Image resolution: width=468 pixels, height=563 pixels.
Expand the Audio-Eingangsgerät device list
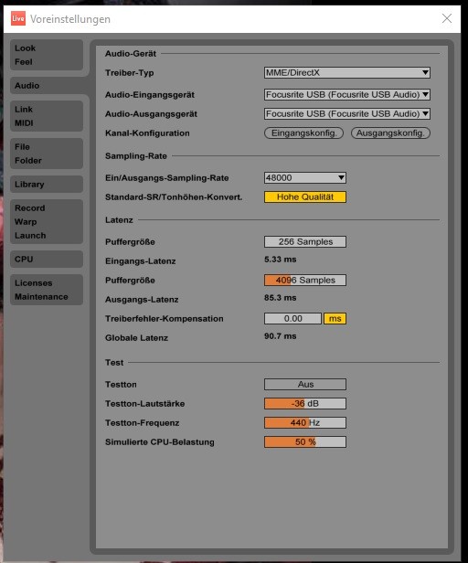coord(347,94)
